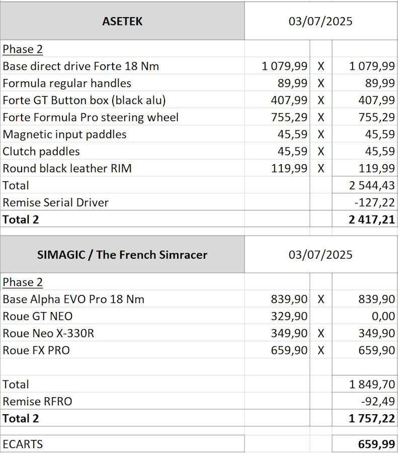Select the ECARTS label cell
This screenshot has width=398, height=453.
(122, 444)
